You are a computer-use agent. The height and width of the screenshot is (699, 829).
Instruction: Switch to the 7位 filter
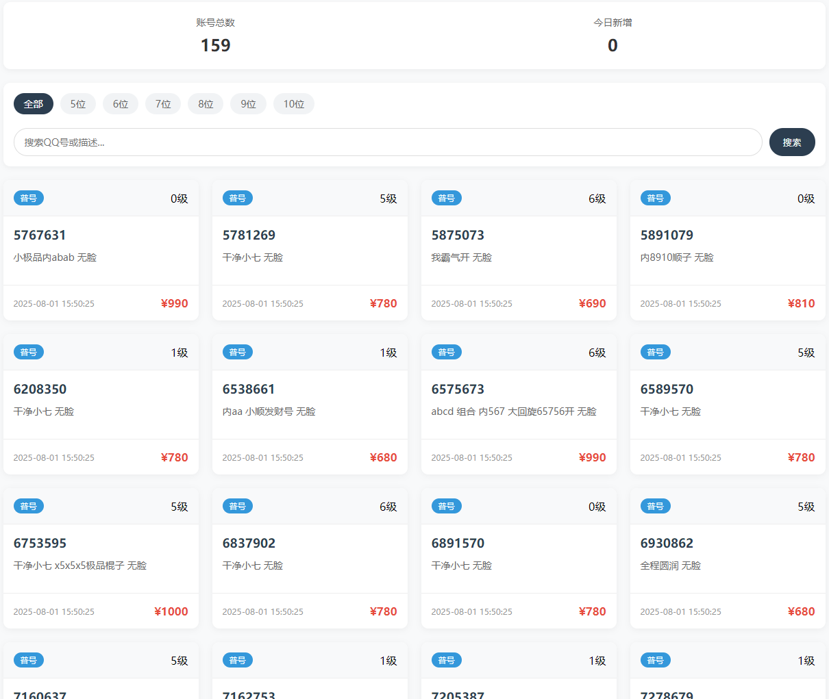[x=163, y=104]
